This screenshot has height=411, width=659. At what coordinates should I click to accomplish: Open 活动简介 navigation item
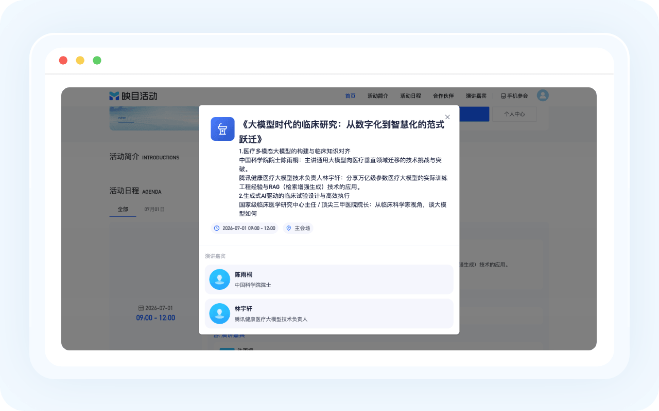(x=378, y=96)
